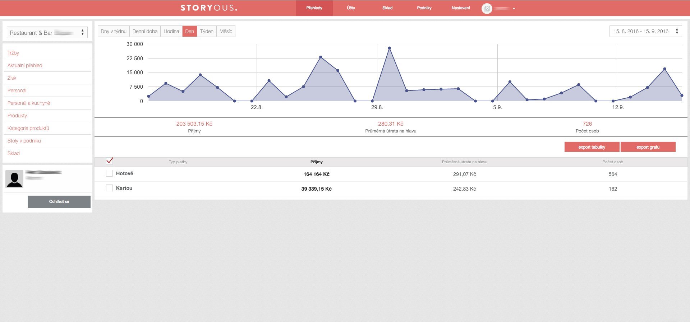690x322 pixels.
Task: Switch chart to Denní doba
Action: (145, 31)
